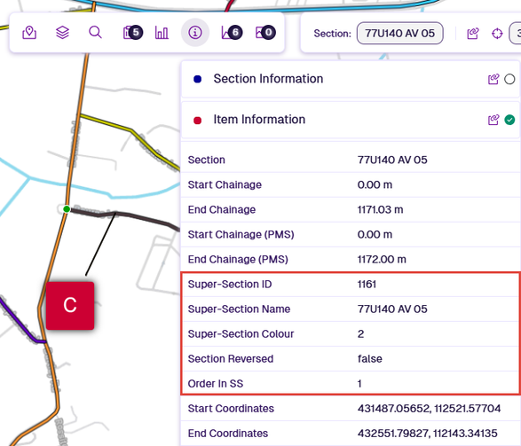Click the red Item Information colour dot
The height and width of the screenshot is (446, 521).
click(197, 120)
